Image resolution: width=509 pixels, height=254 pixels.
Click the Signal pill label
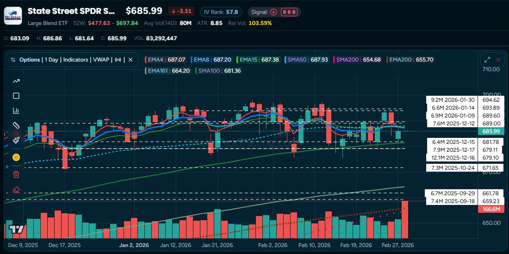point(260,12)
